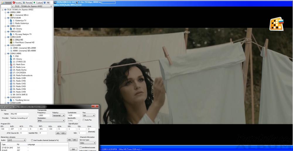Click the PMT field showing 201
This screenshot has height=151, width=293.
[42, 129]
